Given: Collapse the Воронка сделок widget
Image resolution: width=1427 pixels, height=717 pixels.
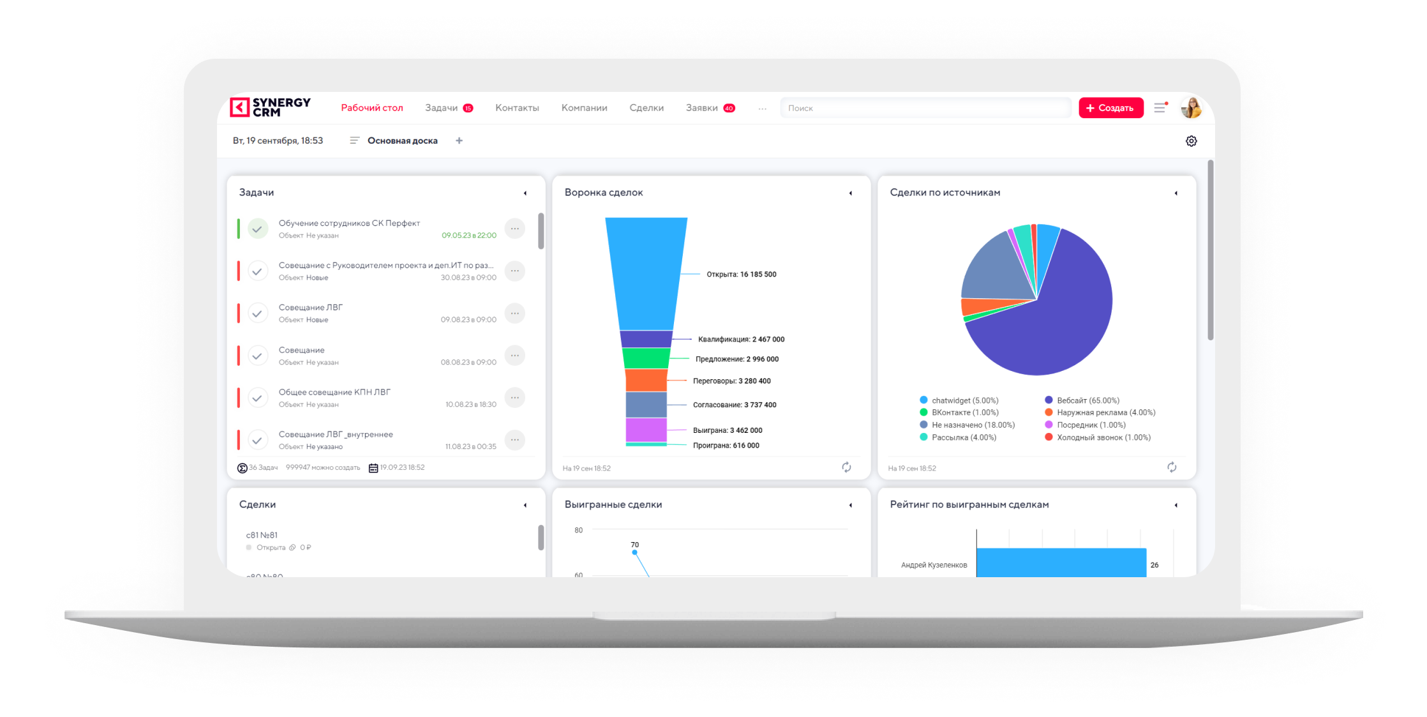Looking at the screenshot, I should (x=851, y=193).
